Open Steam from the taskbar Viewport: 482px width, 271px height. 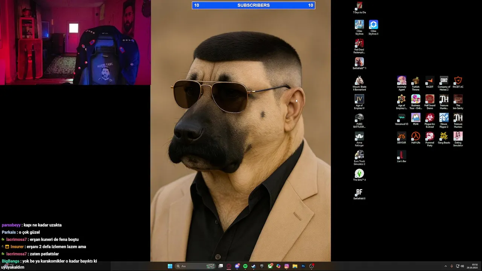click(x=253, y=266)
